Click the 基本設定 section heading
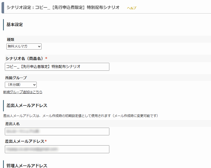The width and height of the screenshot is (211, 168). (15, 25)
